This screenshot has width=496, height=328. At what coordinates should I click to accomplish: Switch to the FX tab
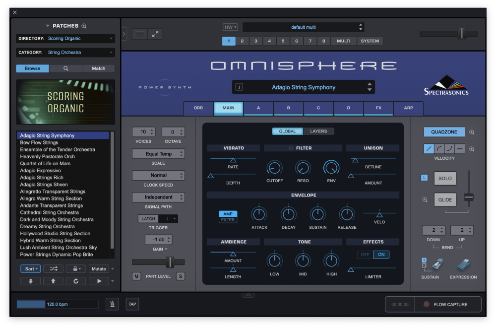[x=378, y=108]
